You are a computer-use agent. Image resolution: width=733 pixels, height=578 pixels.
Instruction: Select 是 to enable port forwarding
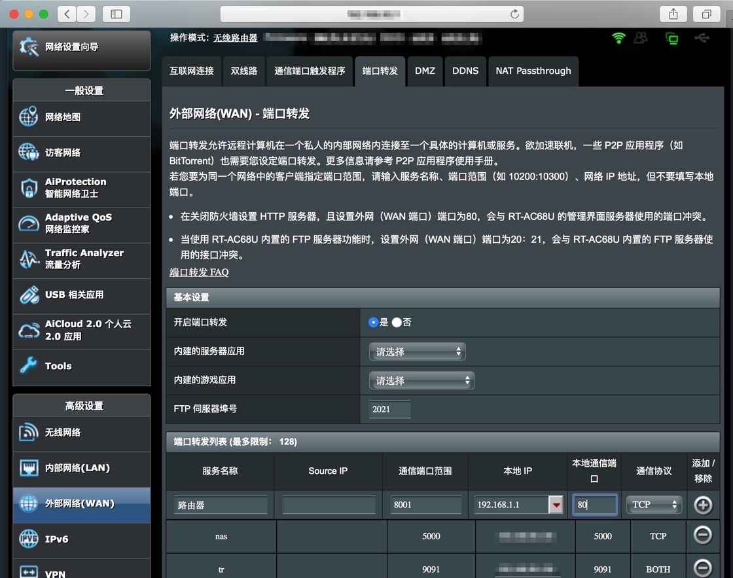[x=374, y=322]
